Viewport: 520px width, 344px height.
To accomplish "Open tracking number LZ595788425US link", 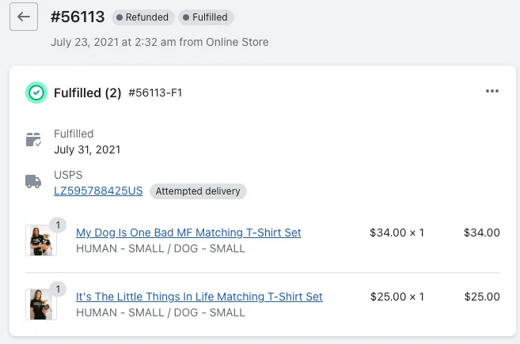I will tap(98, 191).
